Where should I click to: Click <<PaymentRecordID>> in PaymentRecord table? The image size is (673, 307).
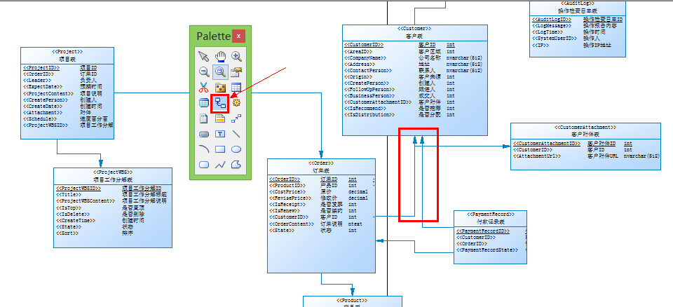coord(483,231)
